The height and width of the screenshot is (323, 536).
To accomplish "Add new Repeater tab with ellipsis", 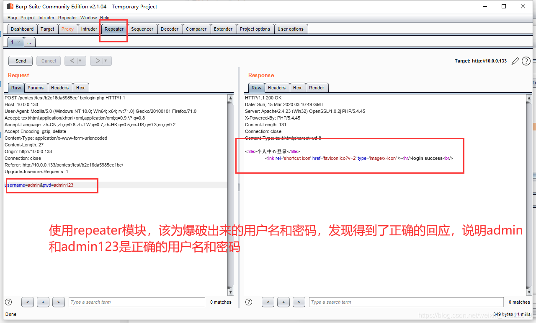I will click(30, 42).
